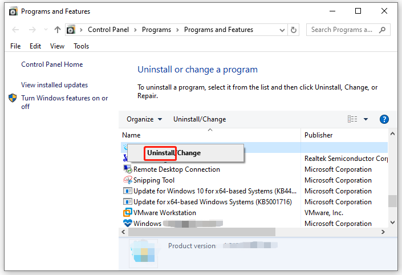The width and height of the screenshot is (402, 275).
Task: Click the vertical scrollbar up arrow
Action: [x=392, y=134]
